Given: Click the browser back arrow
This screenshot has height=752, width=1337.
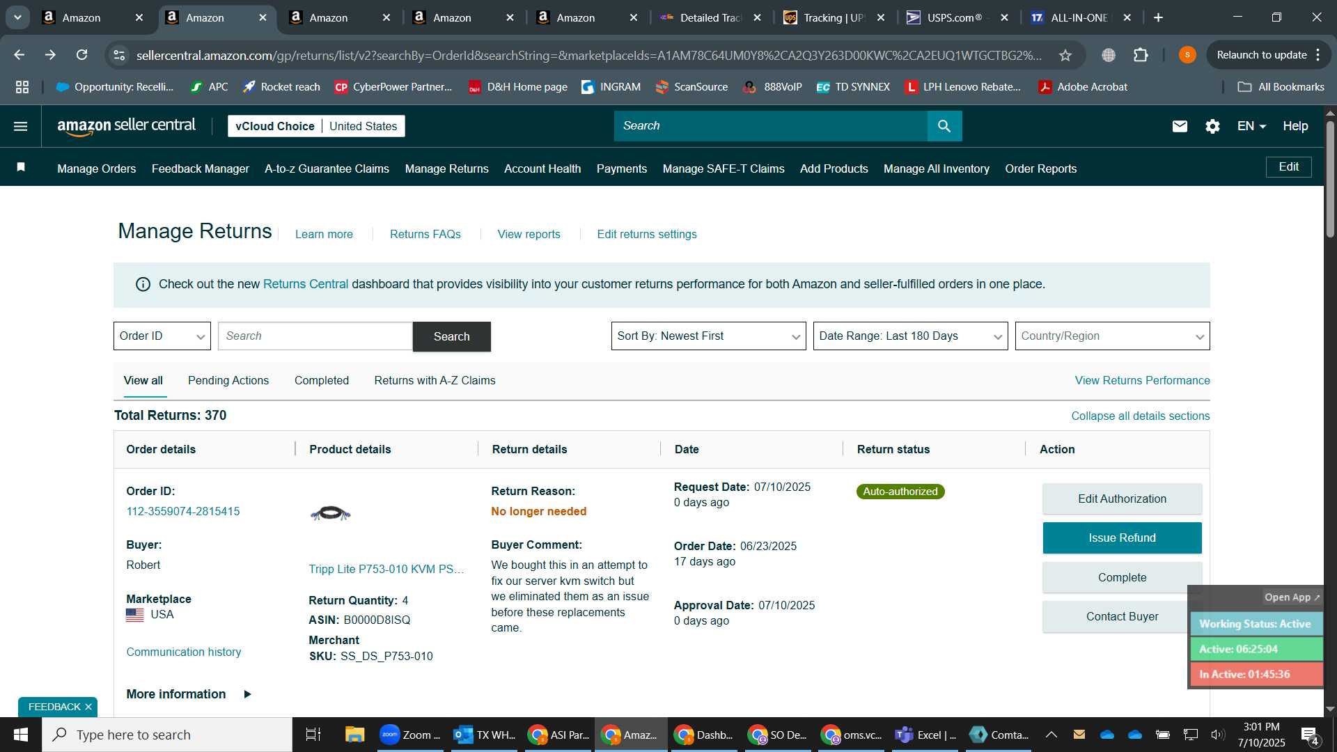Looking at the screenshot, I should point(19,55).
